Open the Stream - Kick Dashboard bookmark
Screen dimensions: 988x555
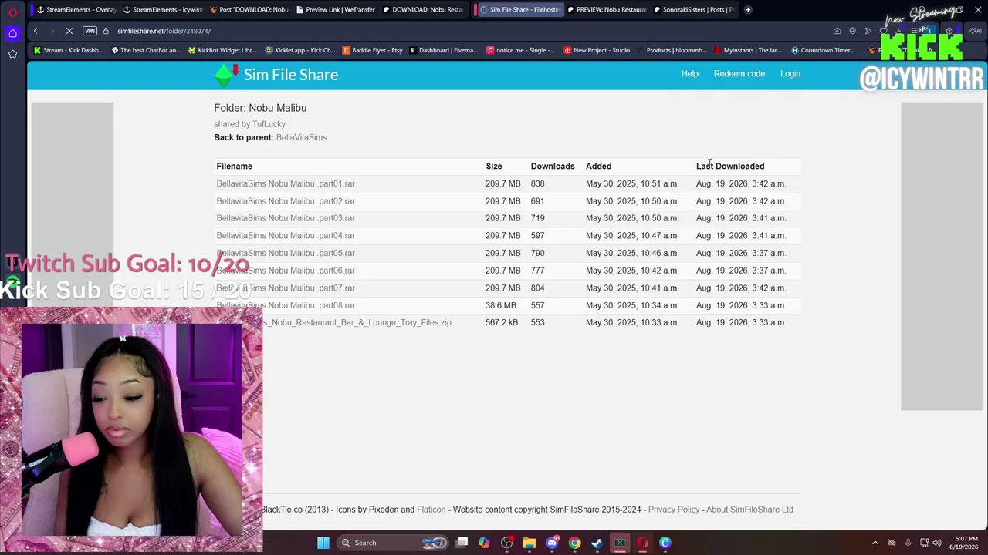point(69,51)
